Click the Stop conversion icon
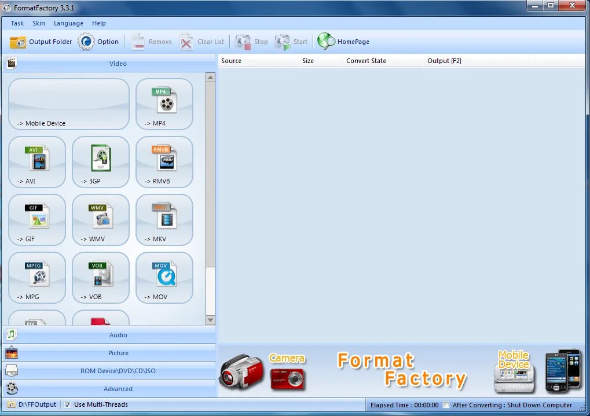Image resolution: width=590 pixels, height=416 pixels. pos(243,42)
